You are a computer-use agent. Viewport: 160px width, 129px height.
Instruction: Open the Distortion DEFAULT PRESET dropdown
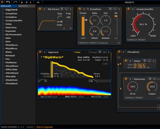pos(134,98)
